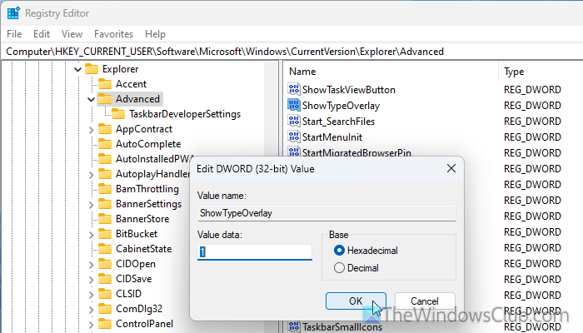Select the Start_SearchFiles value name
The width and height of the screenshot is (583, 333).
[338, 122]
